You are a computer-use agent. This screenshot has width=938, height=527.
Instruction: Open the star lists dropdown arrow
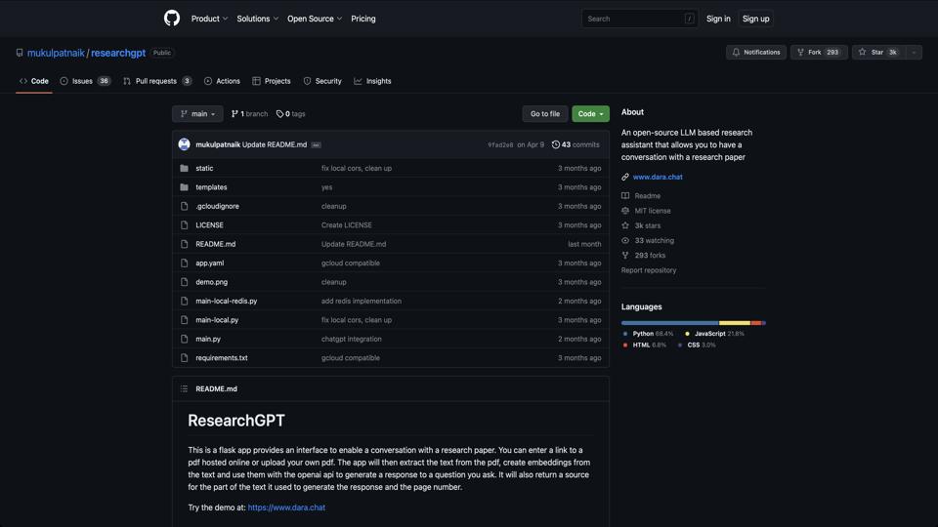[x=915, y=53]
